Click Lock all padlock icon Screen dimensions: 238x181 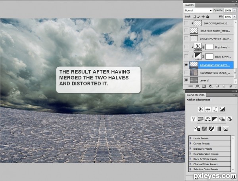coord(207,17)
